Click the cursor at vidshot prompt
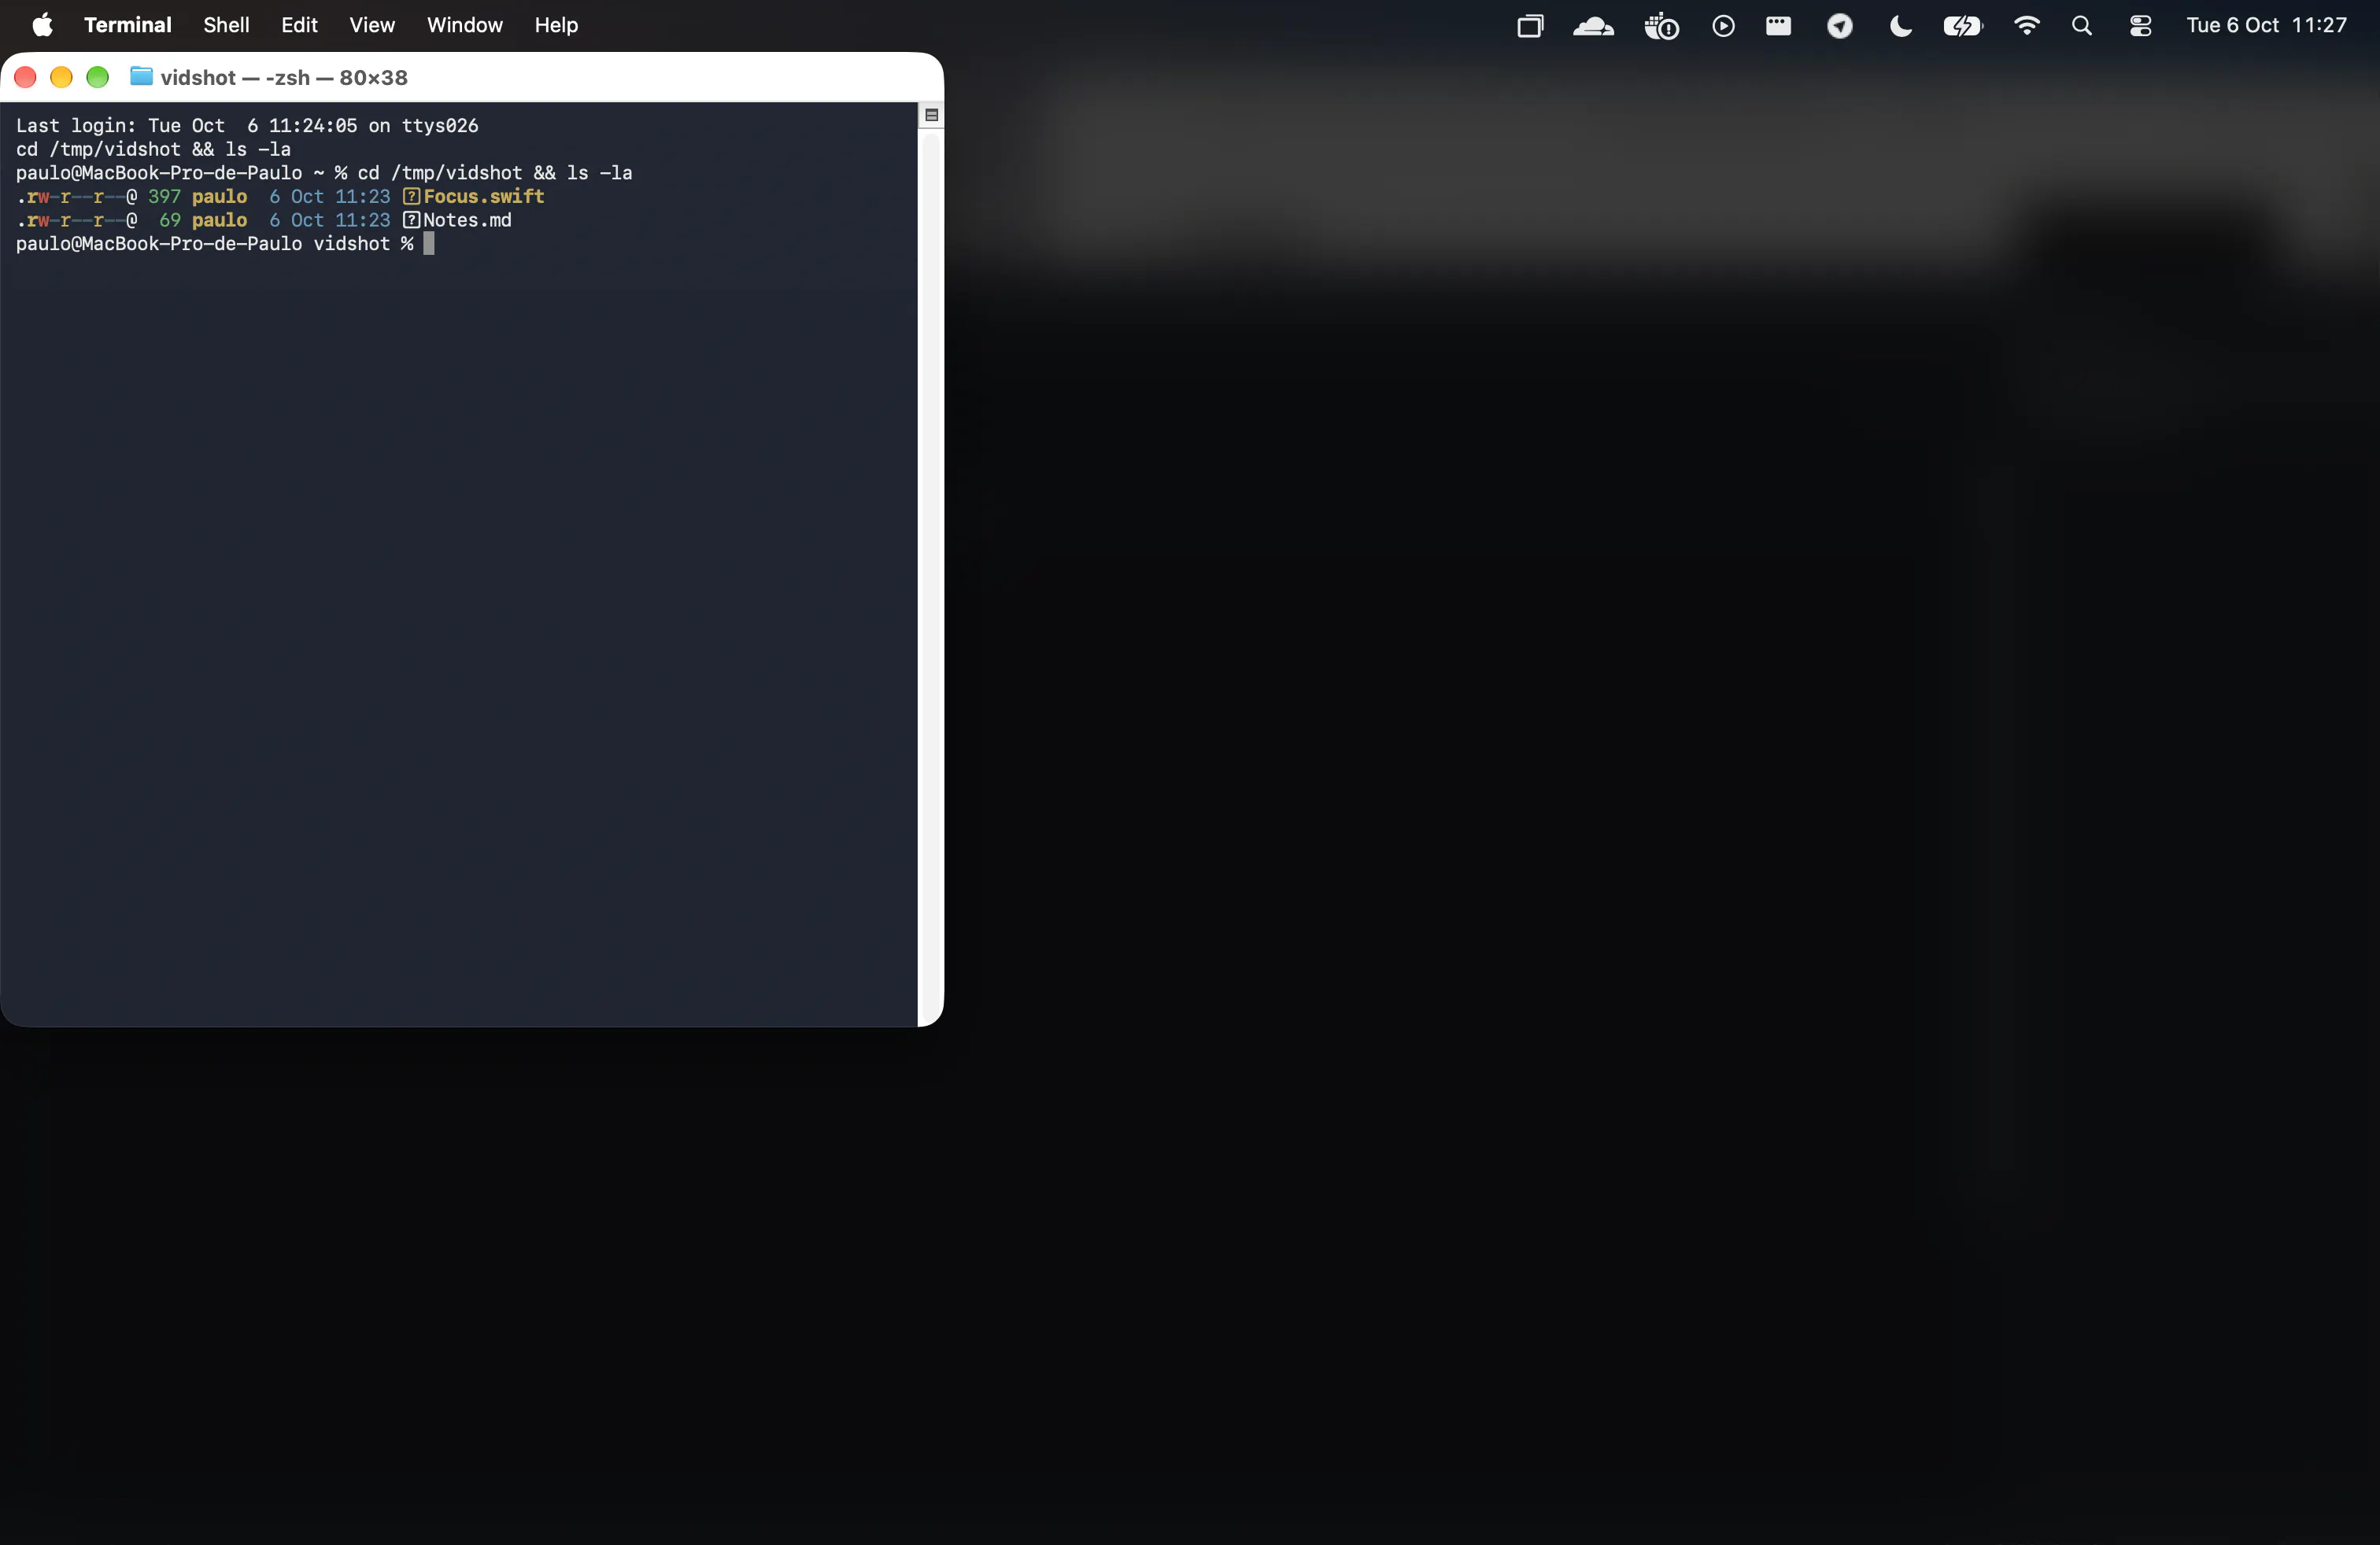This screenshot has height=1545, width=2380. pyautogui.click(x=429, y=244)
